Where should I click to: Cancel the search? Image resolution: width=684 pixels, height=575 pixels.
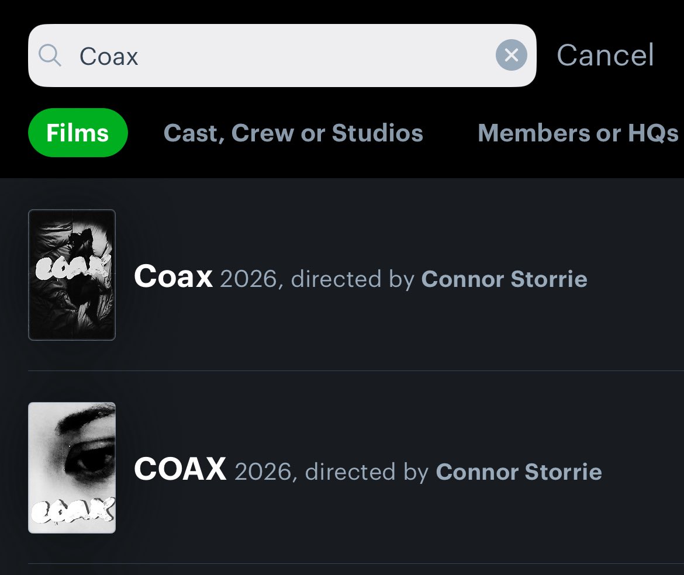pyautogui.click(x=605, y=56)
